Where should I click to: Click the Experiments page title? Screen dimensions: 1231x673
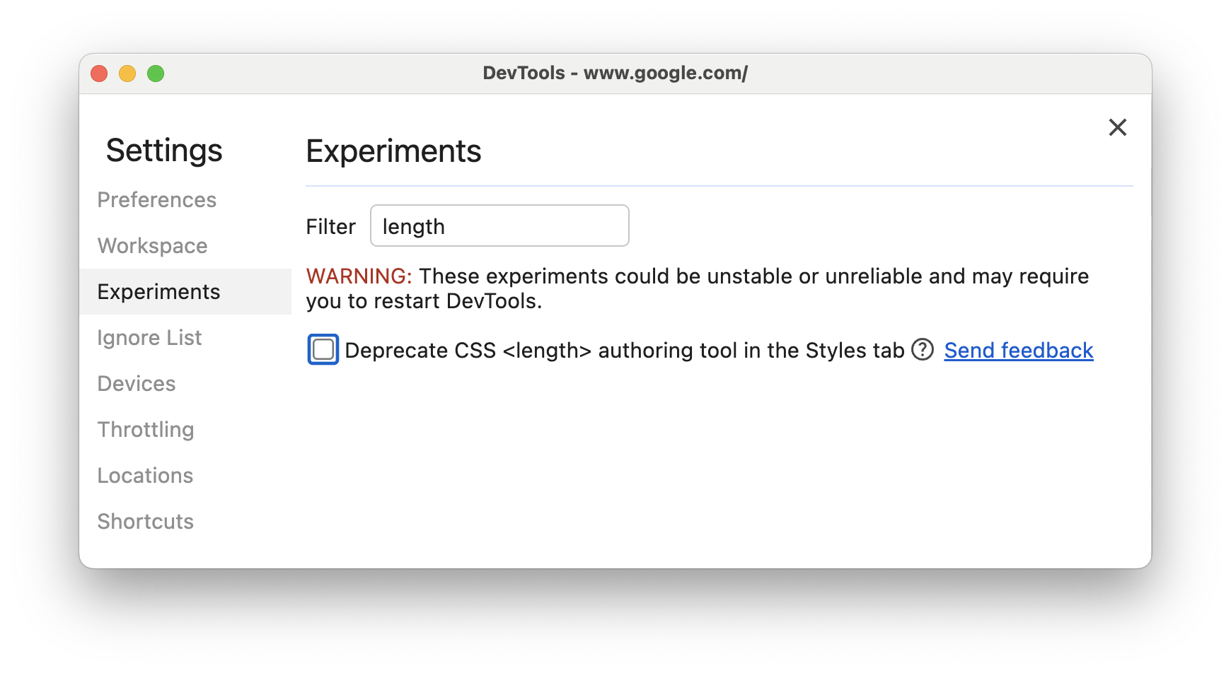tap(393, 151)
